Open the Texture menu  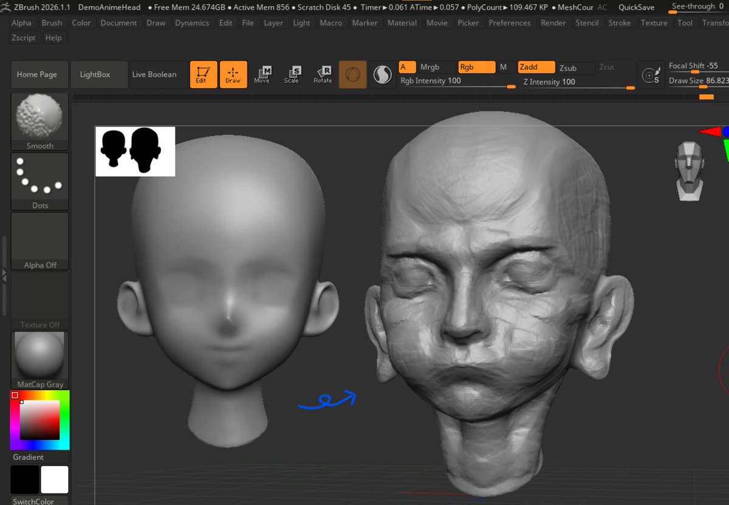tap(654, 23)
